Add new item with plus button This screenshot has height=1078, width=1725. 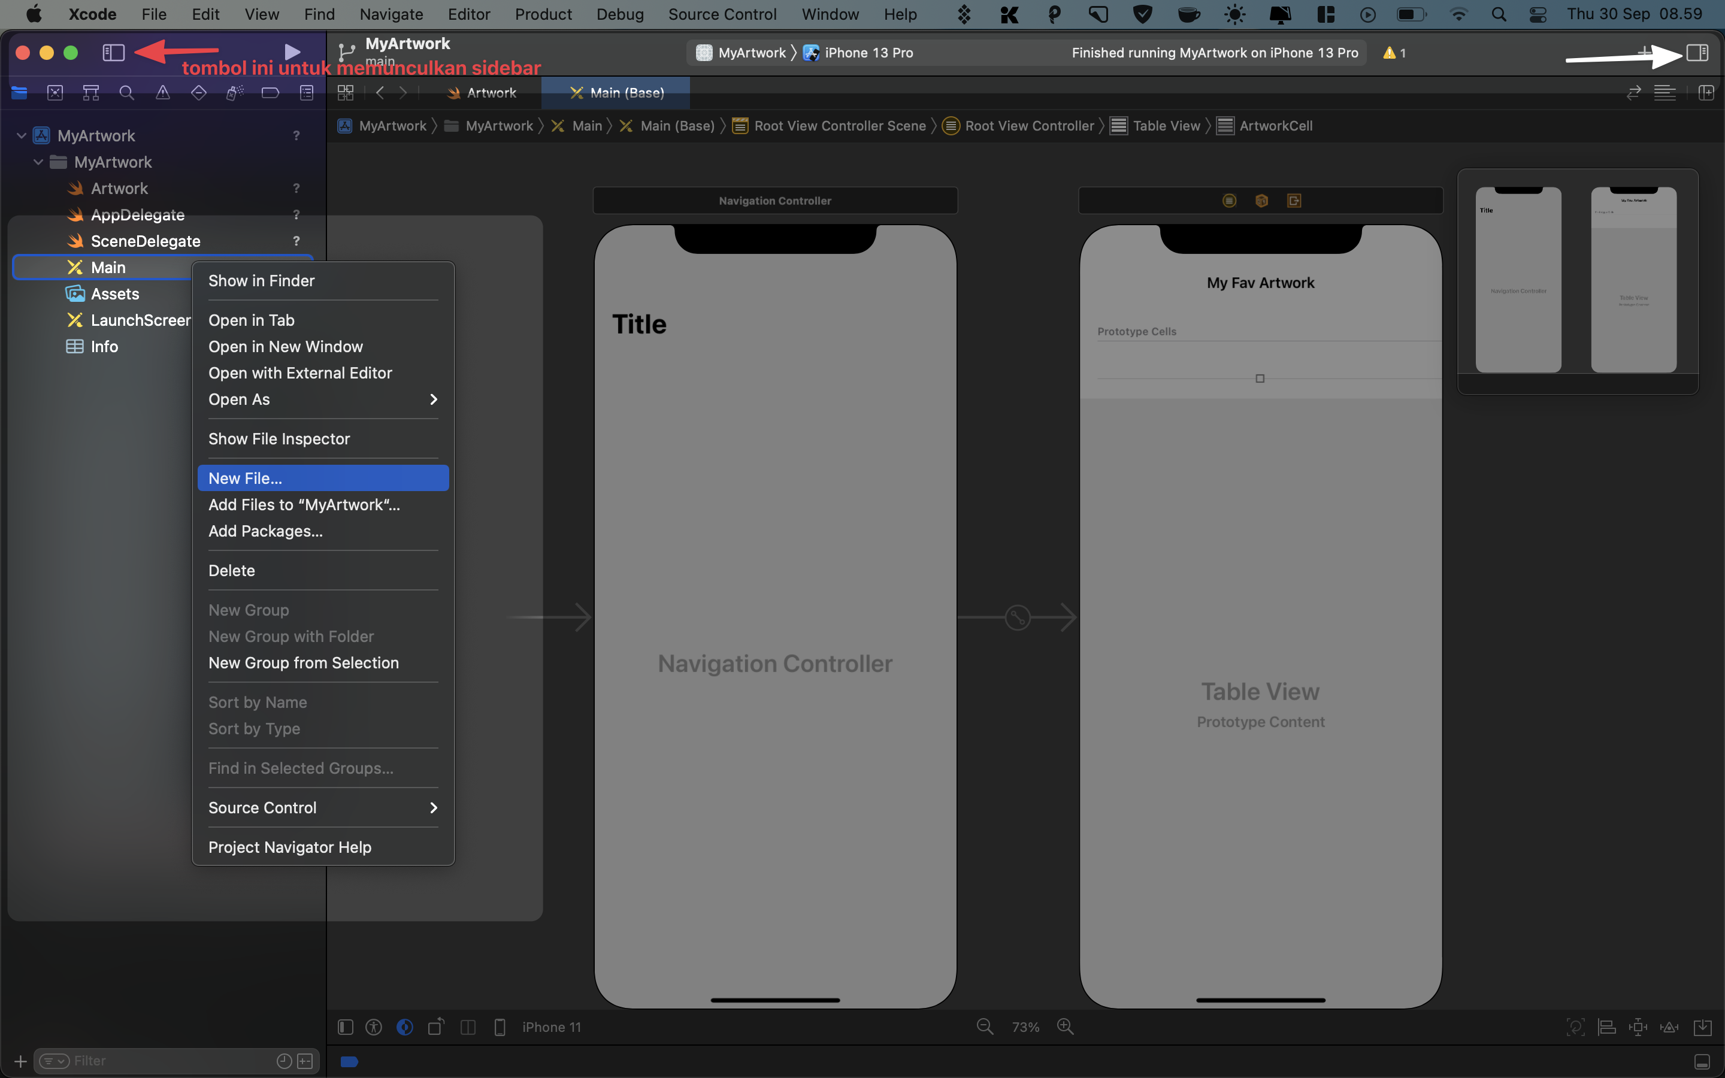[x=20, y=1061]
